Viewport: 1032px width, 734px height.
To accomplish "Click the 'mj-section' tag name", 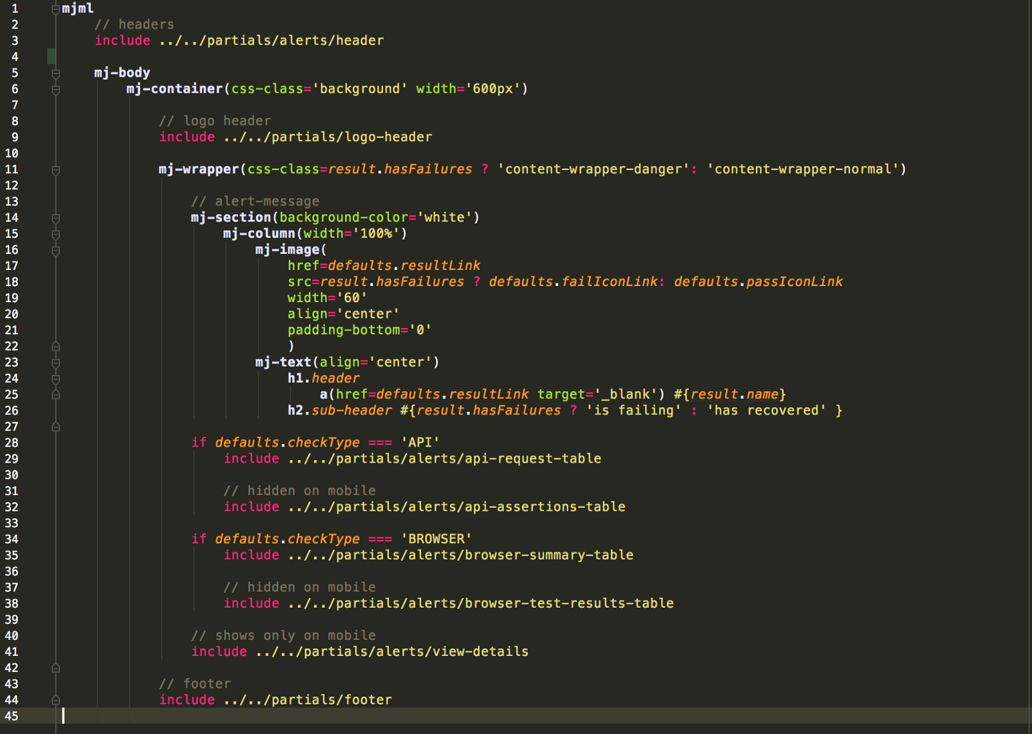I will [x=231, y=218].
